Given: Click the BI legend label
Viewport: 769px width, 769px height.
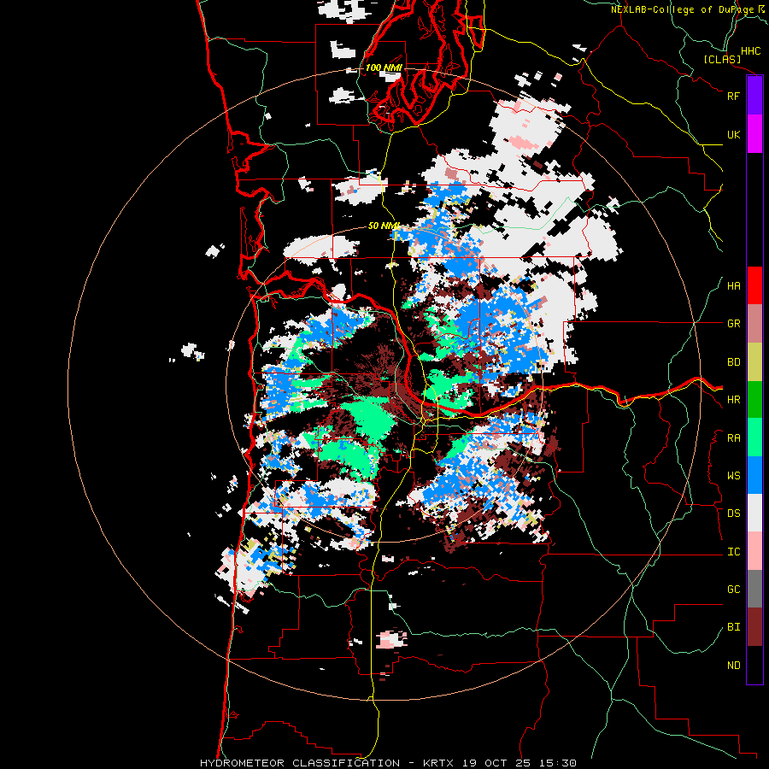Looking at the screenshot, I should click(x=733, y=627).
